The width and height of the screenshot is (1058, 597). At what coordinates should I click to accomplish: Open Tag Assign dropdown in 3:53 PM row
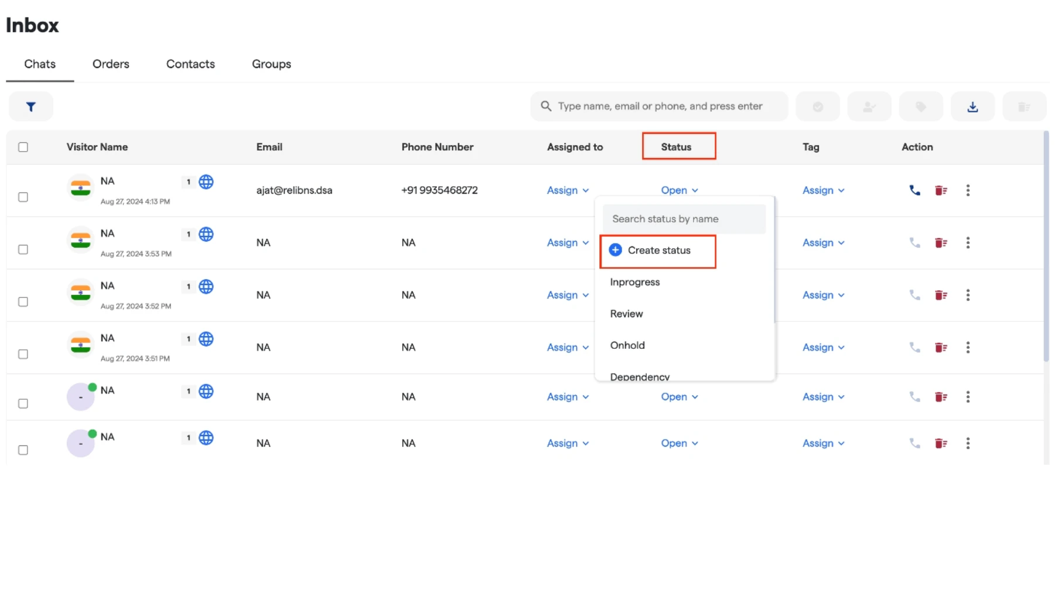click(x=823, y=243)
